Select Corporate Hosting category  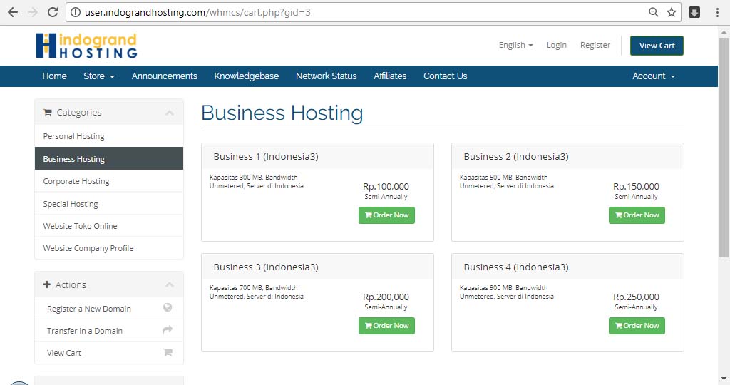click(76, 181)
